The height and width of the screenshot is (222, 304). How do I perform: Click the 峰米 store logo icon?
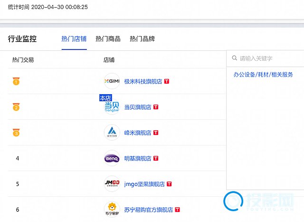pyautogui.click(x=112, y=133)
